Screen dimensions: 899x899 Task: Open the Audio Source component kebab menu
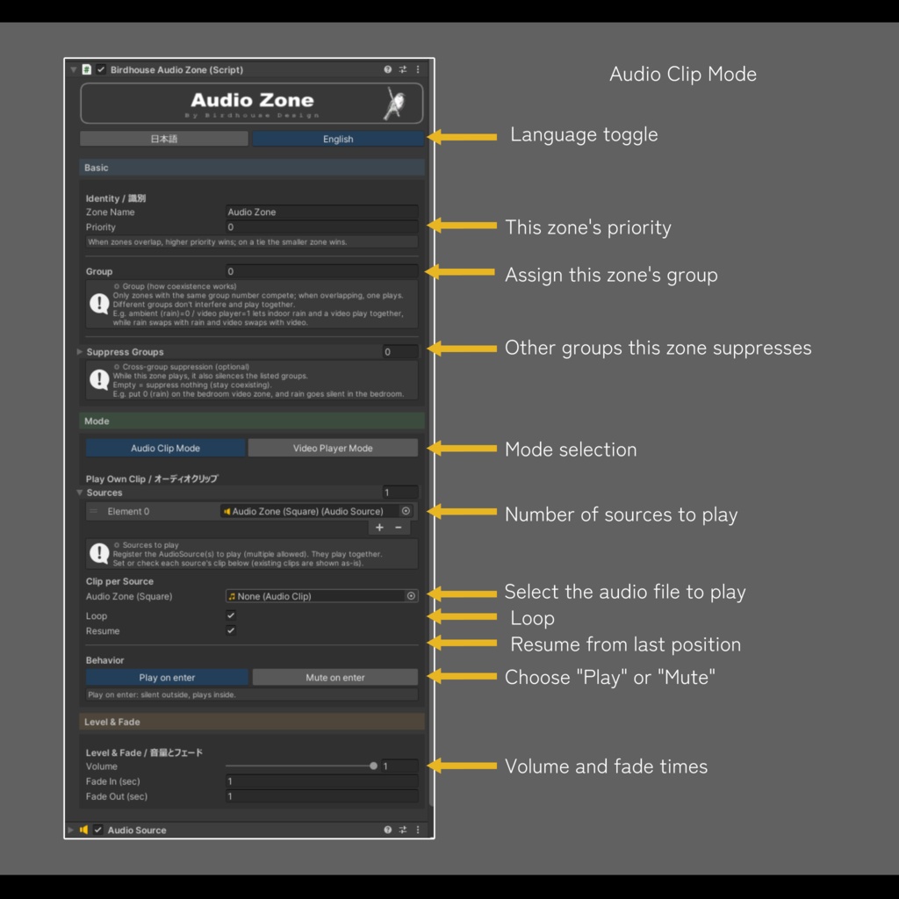418,830
